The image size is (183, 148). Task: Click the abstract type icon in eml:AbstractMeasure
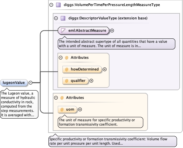point(63,31)
